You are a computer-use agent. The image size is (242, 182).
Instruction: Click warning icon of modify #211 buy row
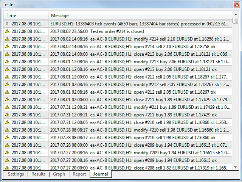7,107
